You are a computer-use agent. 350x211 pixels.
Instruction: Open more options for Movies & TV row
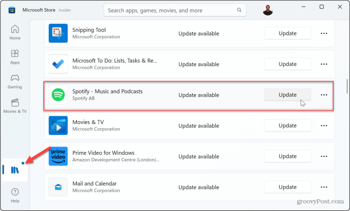tap(324, 126)
